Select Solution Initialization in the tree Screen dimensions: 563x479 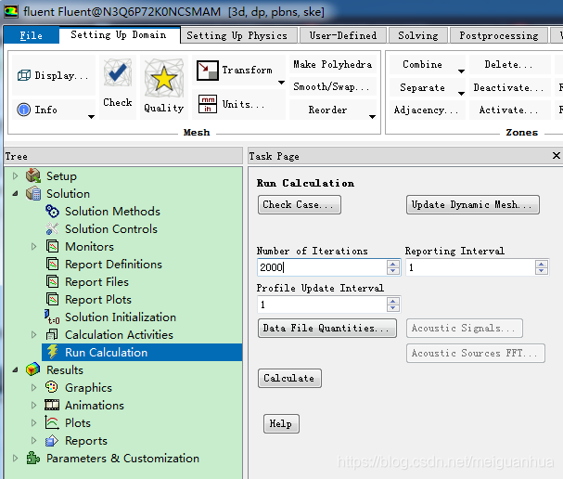(x=120, y=317)
